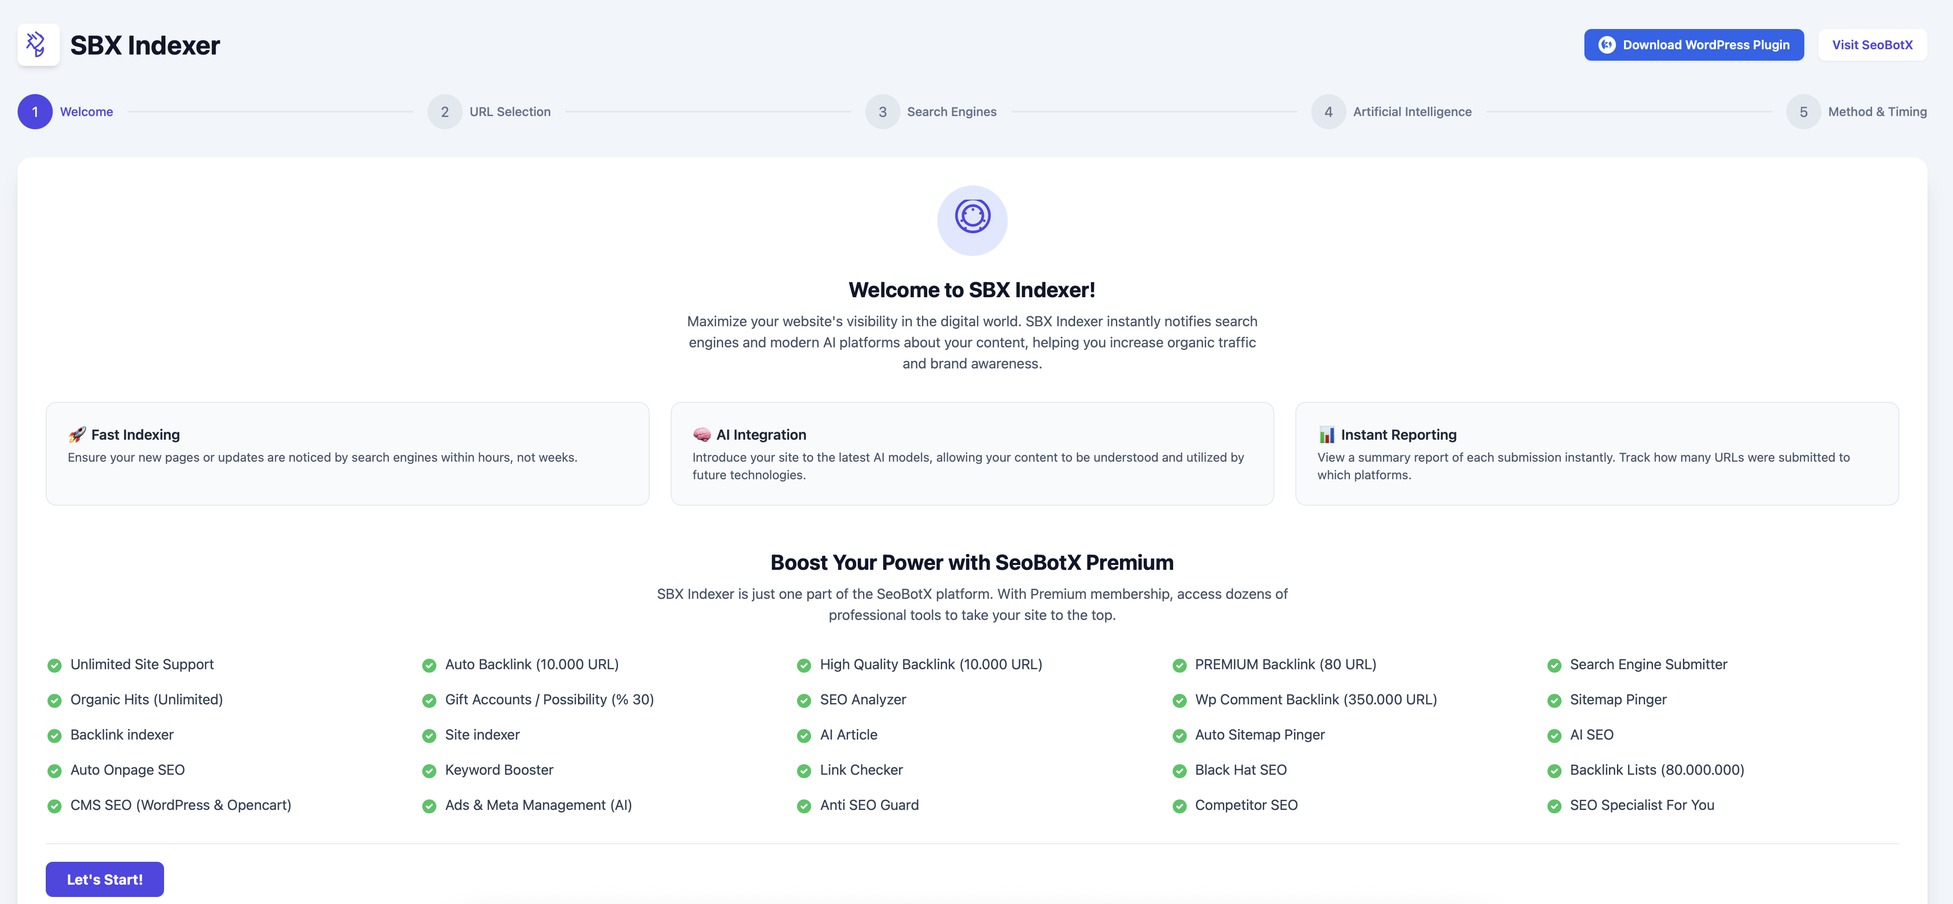The height and width of the screenshot is (904, 1953).
Task: Click the brain icon beside AI Integration
Action: coord(701,435)
